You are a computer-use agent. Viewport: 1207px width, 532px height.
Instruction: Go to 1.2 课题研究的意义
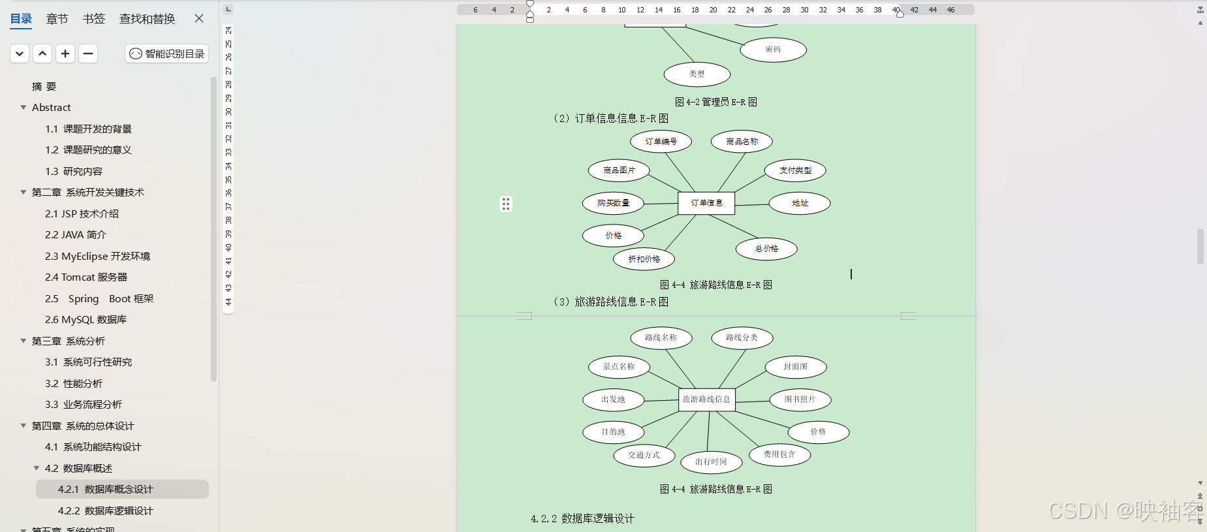(88, 149)
